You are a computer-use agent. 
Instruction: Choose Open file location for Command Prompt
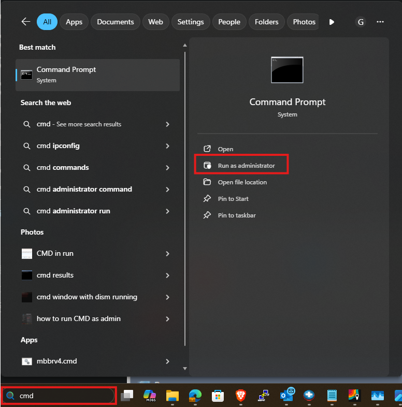pos(242,182)
